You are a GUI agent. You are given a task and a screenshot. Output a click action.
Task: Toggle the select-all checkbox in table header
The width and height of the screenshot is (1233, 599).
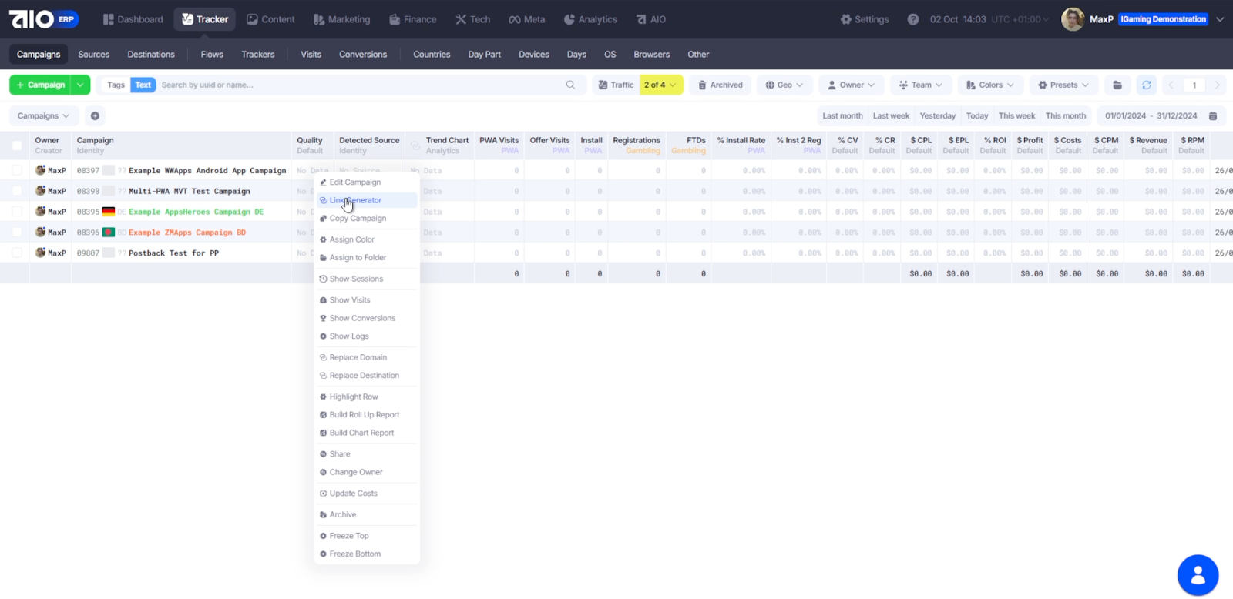(x=17, y=146)
